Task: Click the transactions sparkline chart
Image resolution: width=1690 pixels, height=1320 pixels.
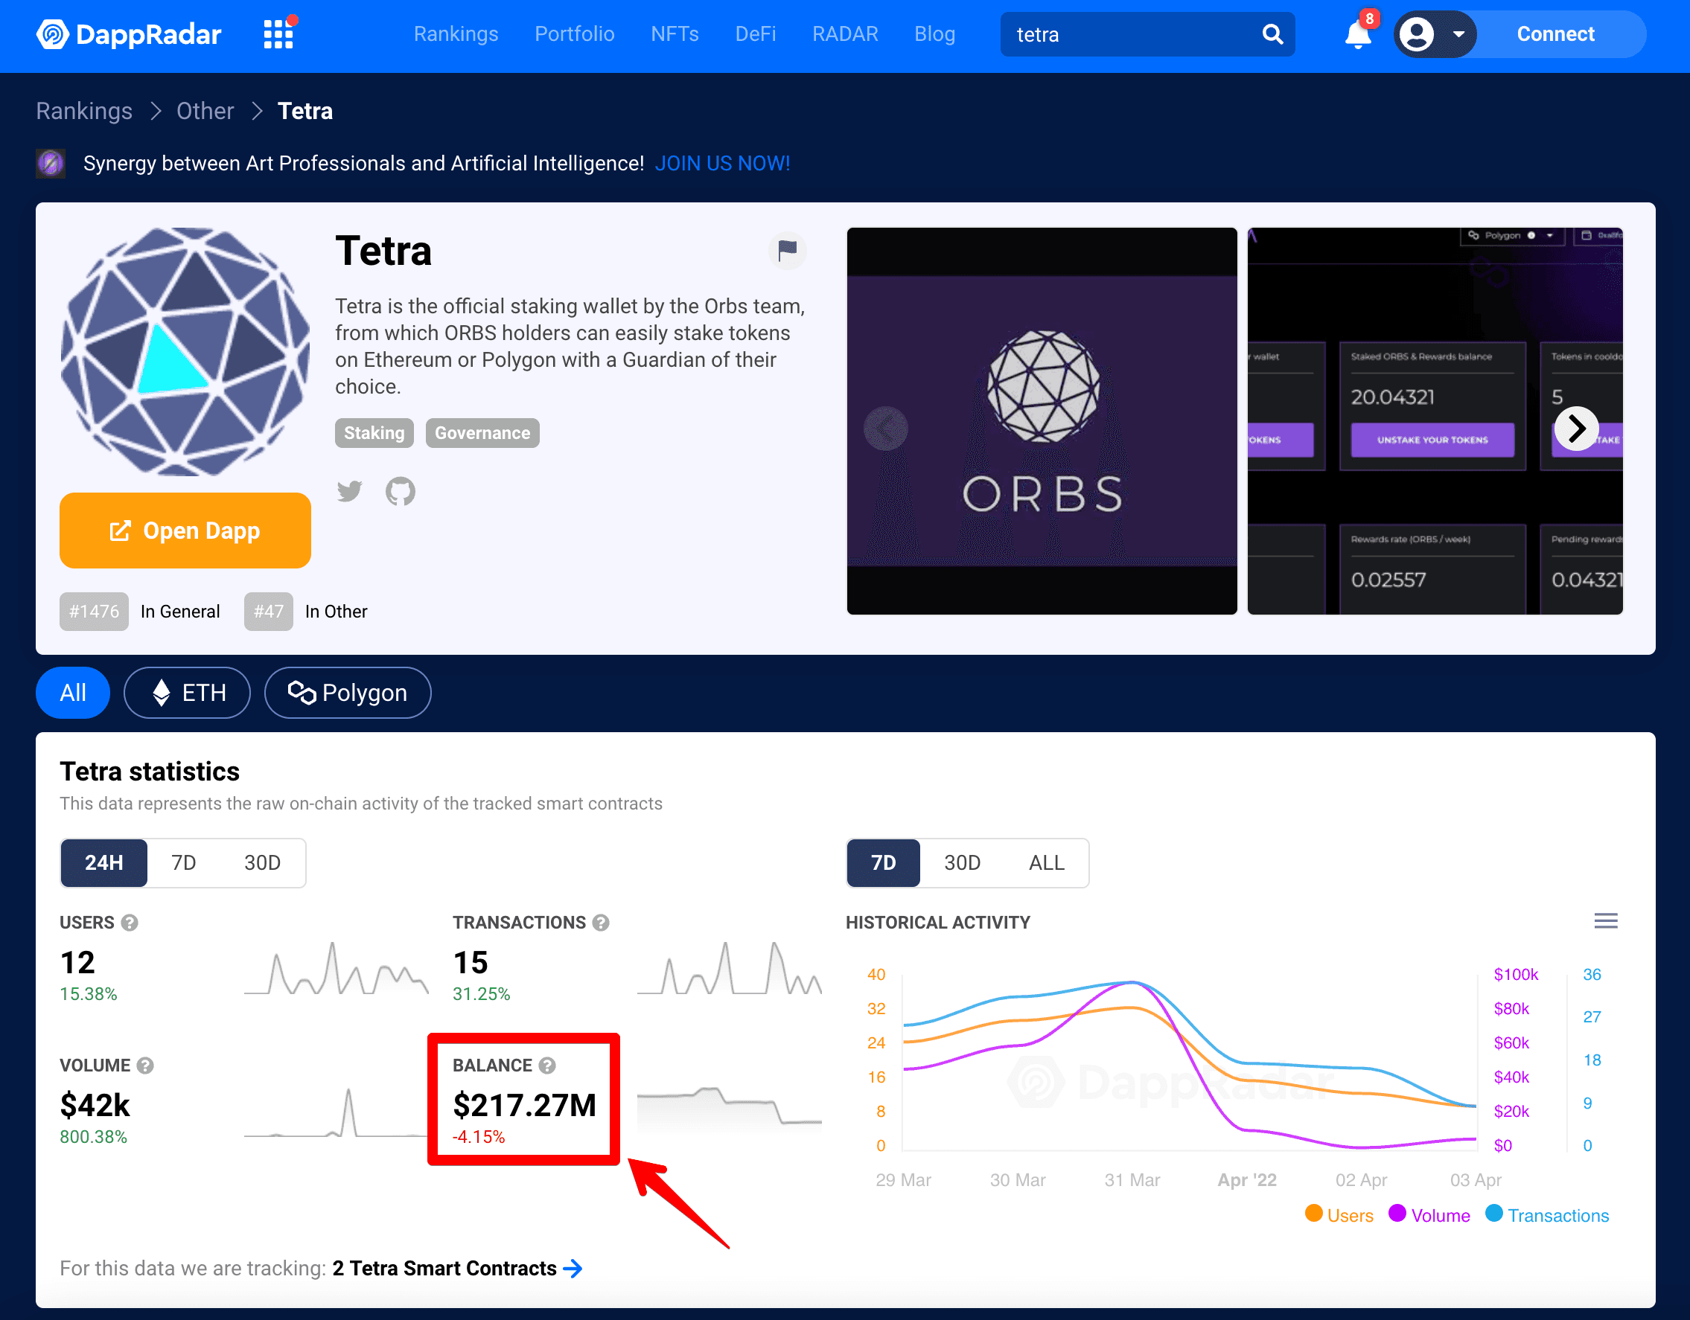Action: click(729, 968)
